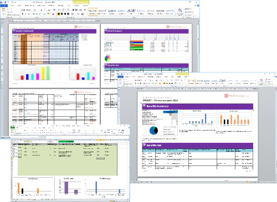The height and width of the screenshot is (202, 277).
Task: Click the Excel formula bar input field
Action: pyautogui.click(x=87, y=137)
